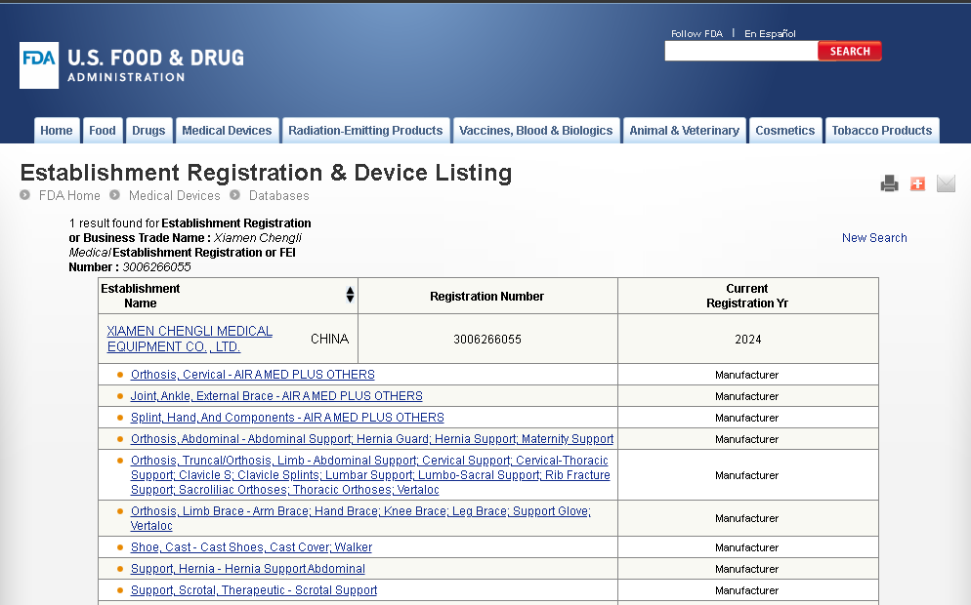Click Manufacturer in Orthosis, Cervical row
The height and width of the screenshot is (605, 971).
point(747,375)
